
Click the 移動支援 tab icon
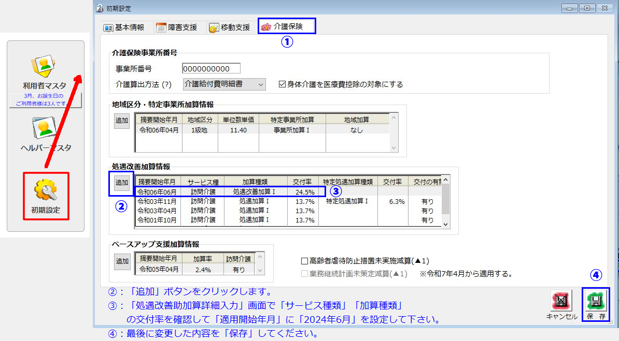pyautogui.click(x=214, y=27)
